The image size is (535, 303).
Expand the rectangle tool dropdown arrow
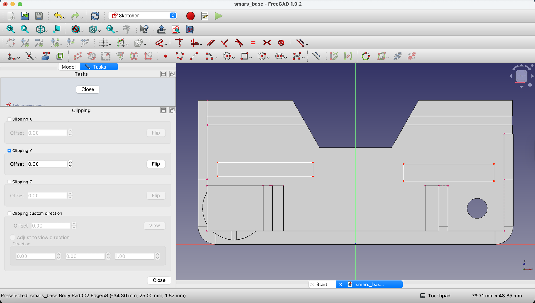coord(251,58)
